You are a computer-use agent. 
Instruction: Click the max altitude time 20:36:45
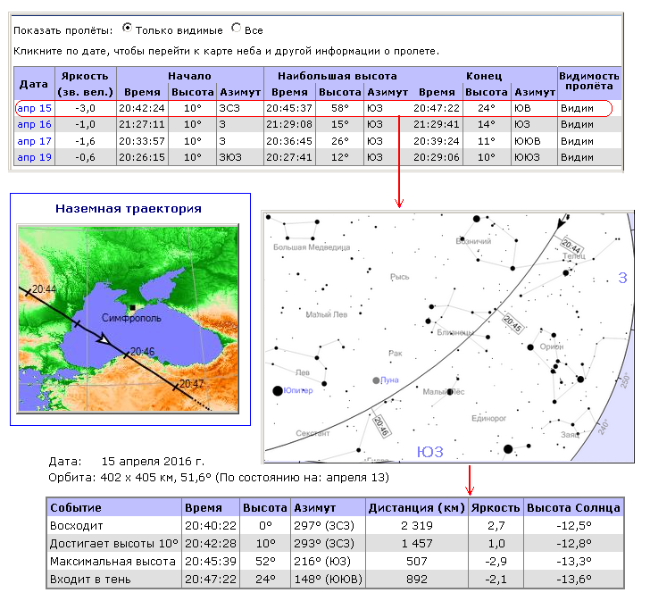[289, 141]
